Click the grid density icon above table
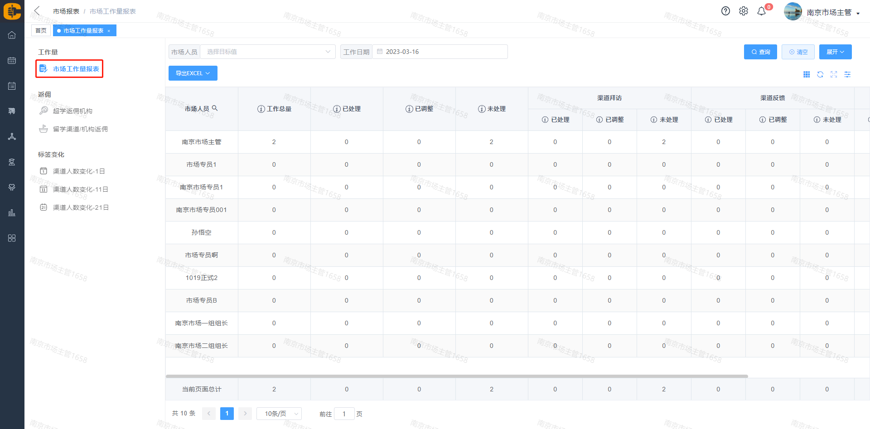Screen dimensions: 870x429 click(807, 74)
